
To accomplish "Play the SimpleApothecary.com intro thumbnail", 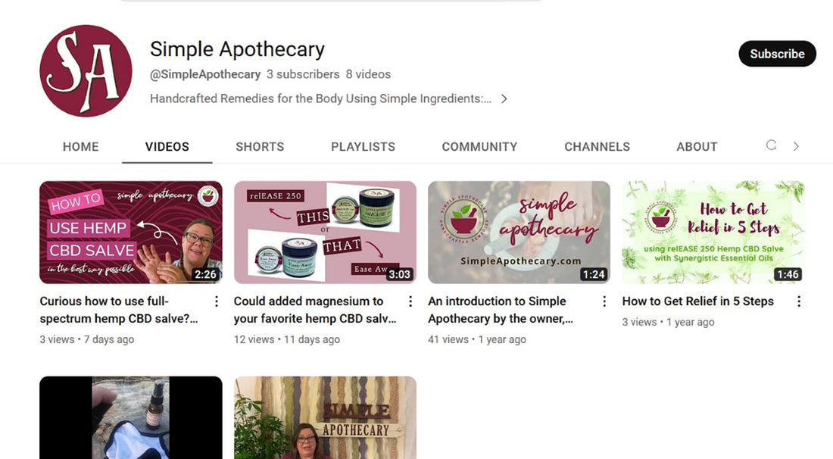I will tap(519, 233).
